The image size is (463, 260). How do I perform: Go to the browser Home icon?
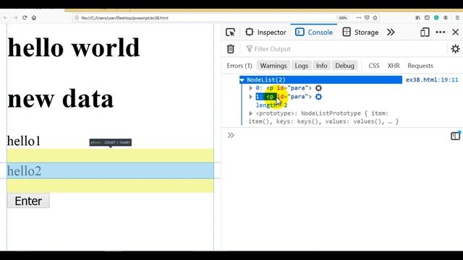34,17
